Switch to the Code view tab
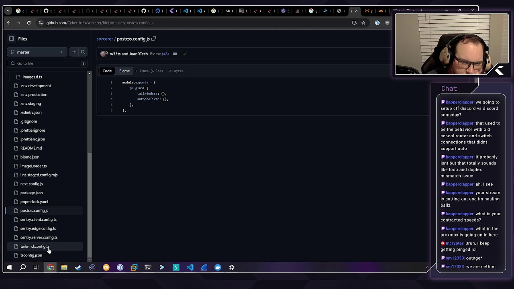 (x=107, y=71)
